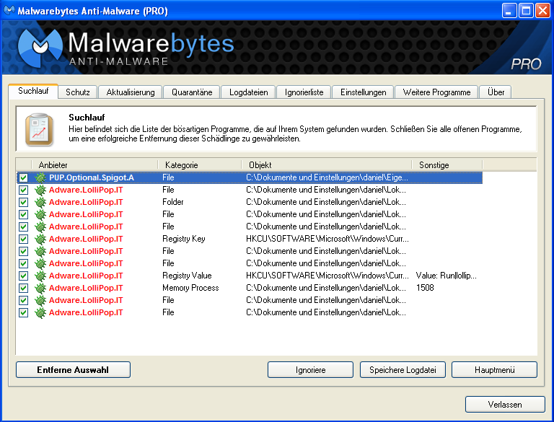The height and width of the screenshot is (422, 554).
Task: Toggle the checkbox of the Registry Key entry
Action: point(23,239)
